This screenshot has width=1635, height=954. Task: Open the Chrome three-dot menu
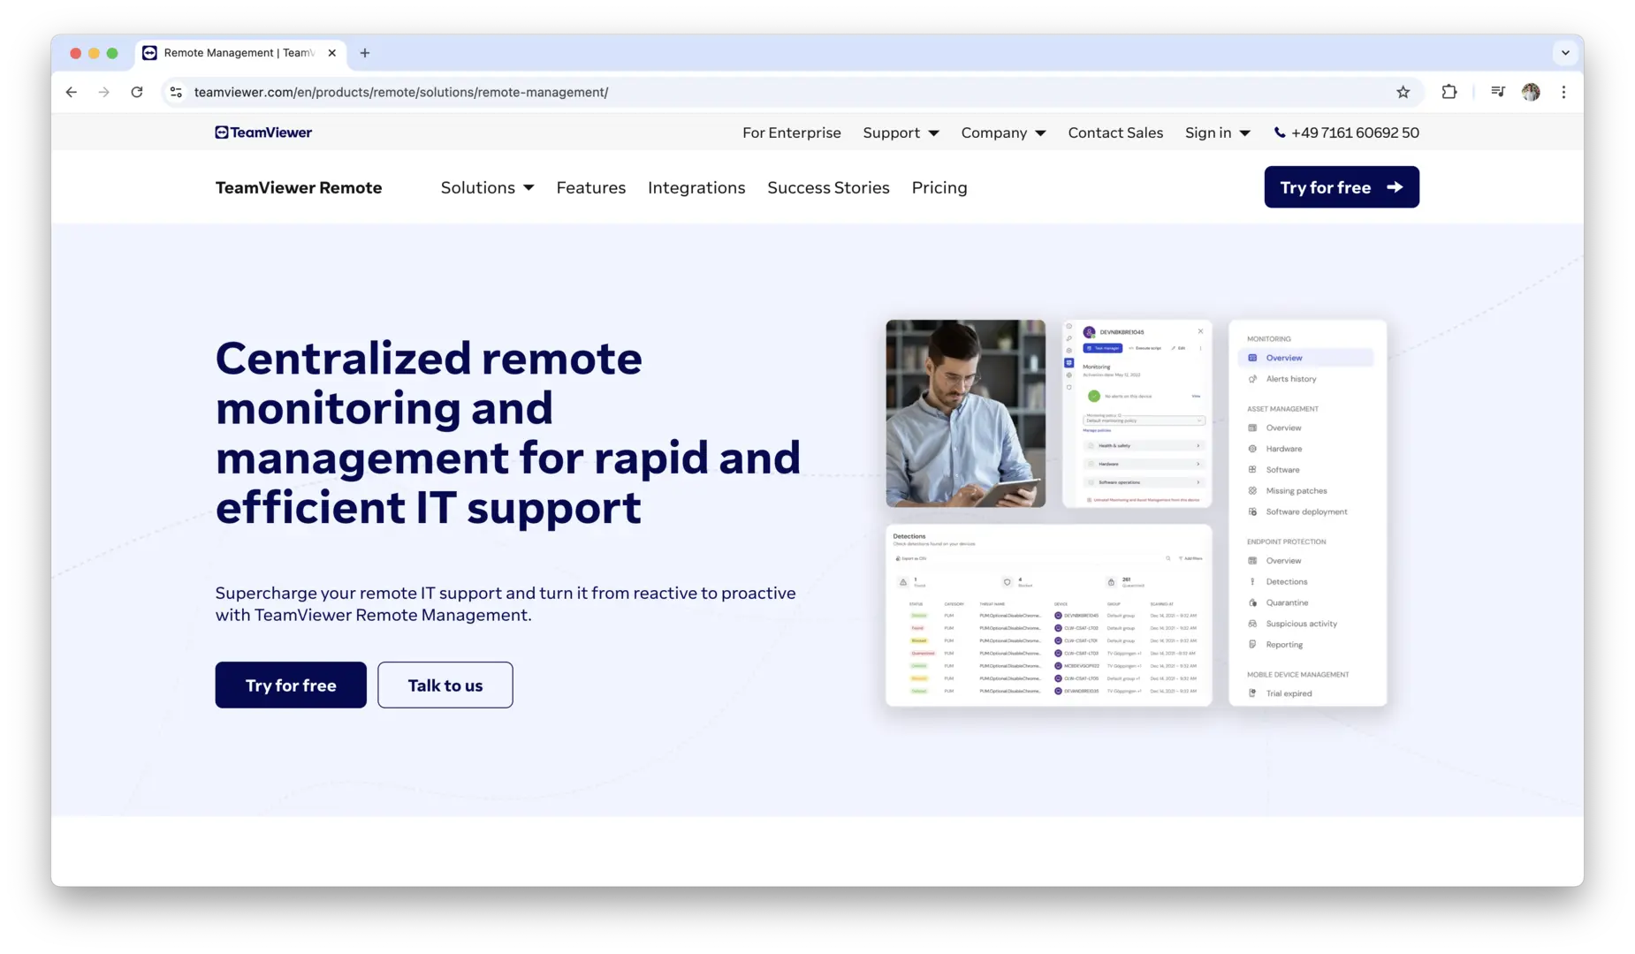1563,92
